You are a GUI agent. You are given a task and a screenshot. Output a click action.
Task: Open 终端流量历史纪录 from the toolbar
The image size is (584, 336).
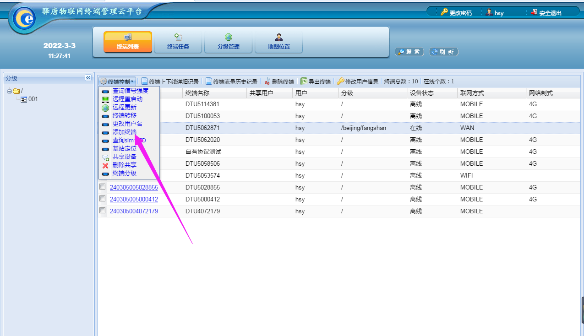pyautogui.click(x=231, y=81)
